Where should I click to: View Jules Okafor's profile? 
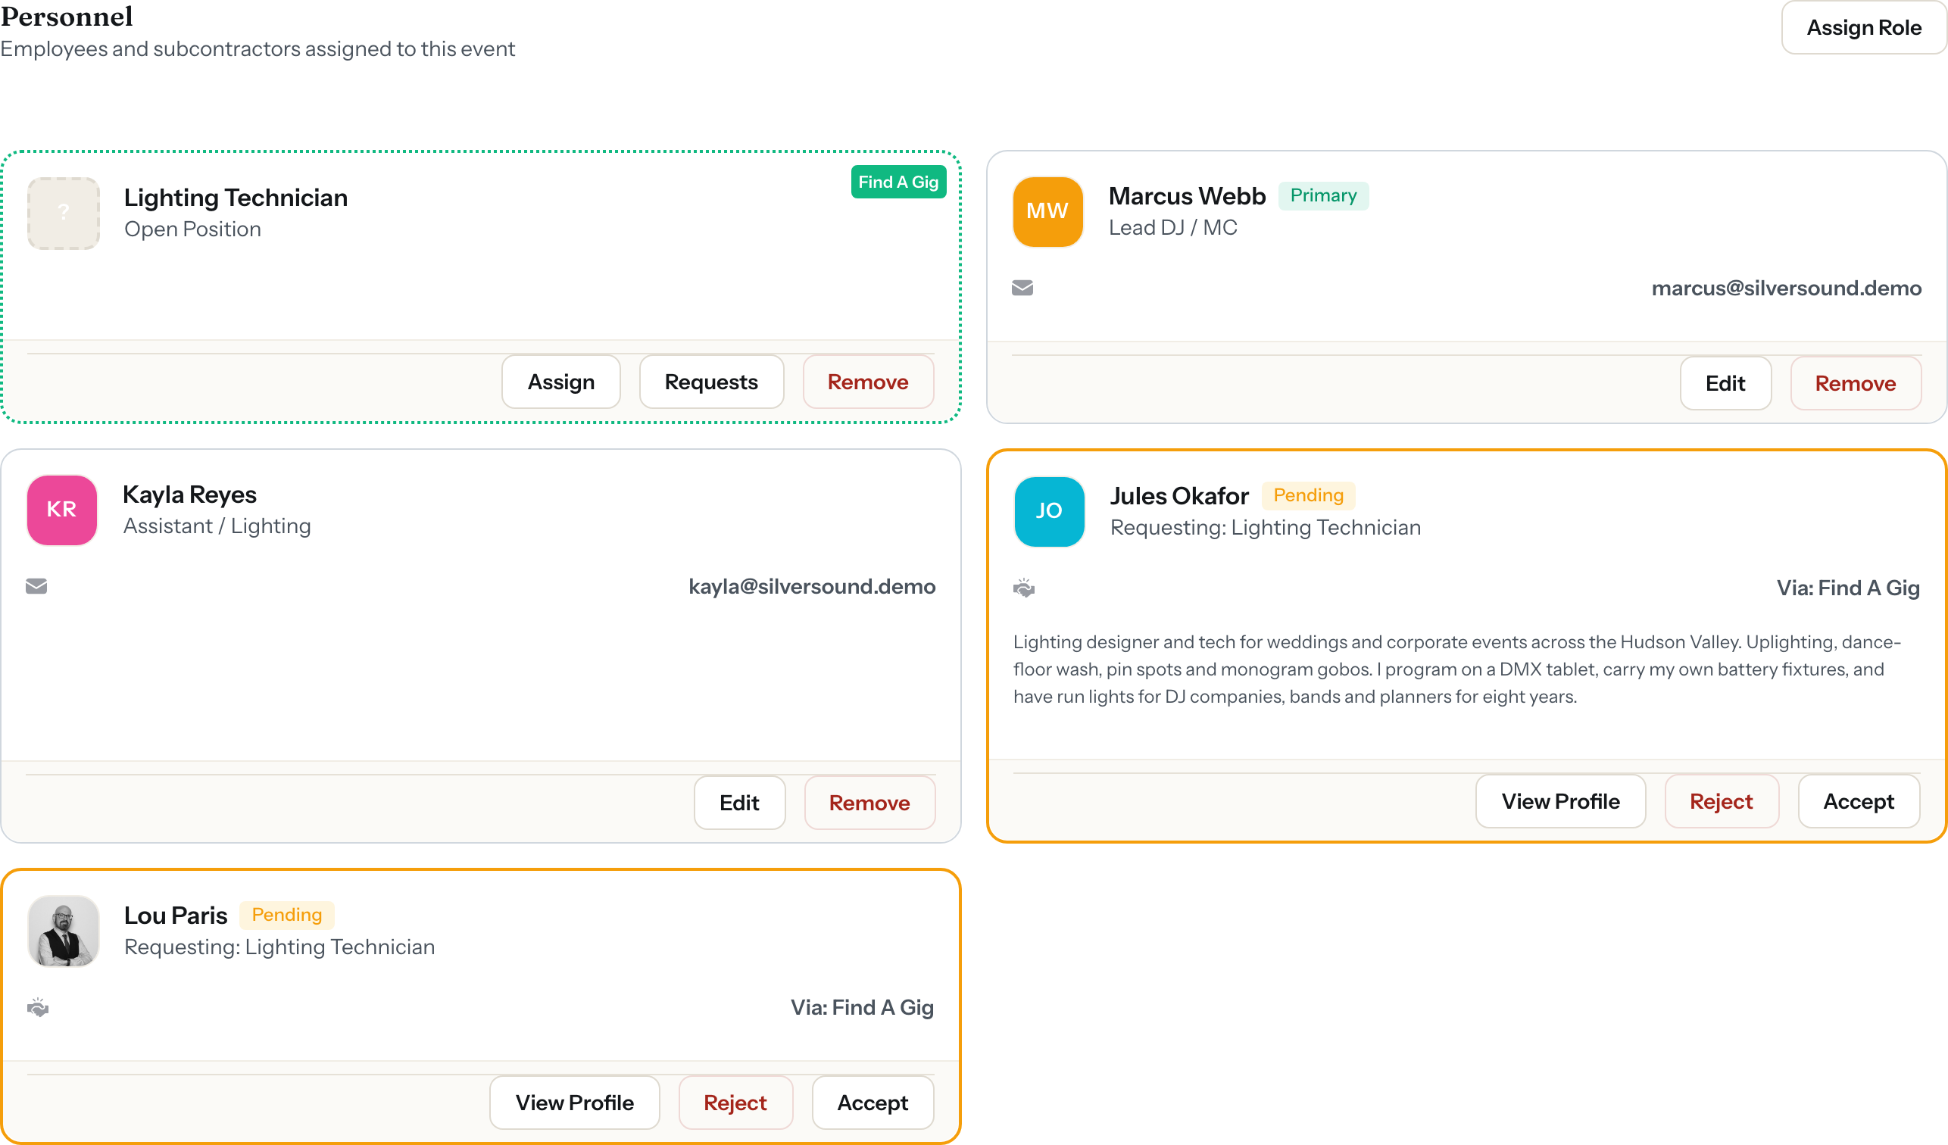1561,801
